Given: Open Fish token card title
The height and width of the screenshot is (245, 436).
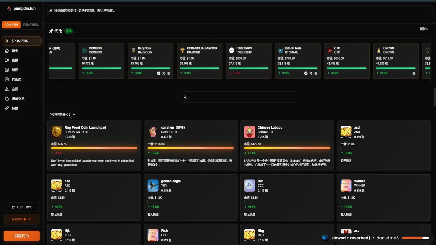Looking at the screenshot, I should (x=165, y=231).
